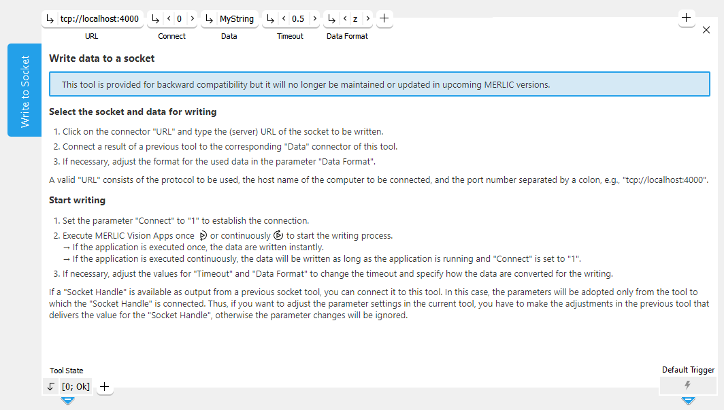Image resolution: width=724 pixels, height=410 pixels.
Task: Click the Default Trigger lightning icon
Action: coord(687,386)
